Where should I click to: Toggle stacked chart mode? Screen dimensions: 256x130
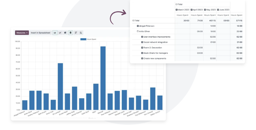coord(70,33)
